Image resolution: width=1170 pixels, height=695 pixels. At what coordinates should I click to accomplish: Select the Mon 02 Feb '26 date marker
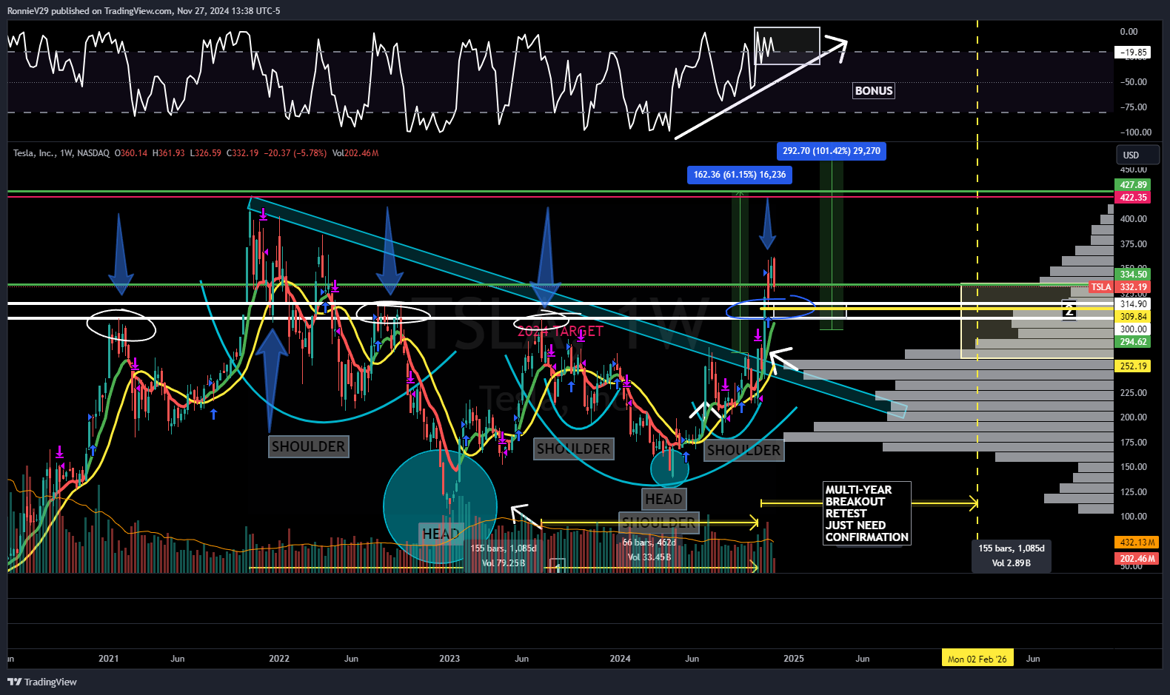pyautogui.click(x=977, y=659)
